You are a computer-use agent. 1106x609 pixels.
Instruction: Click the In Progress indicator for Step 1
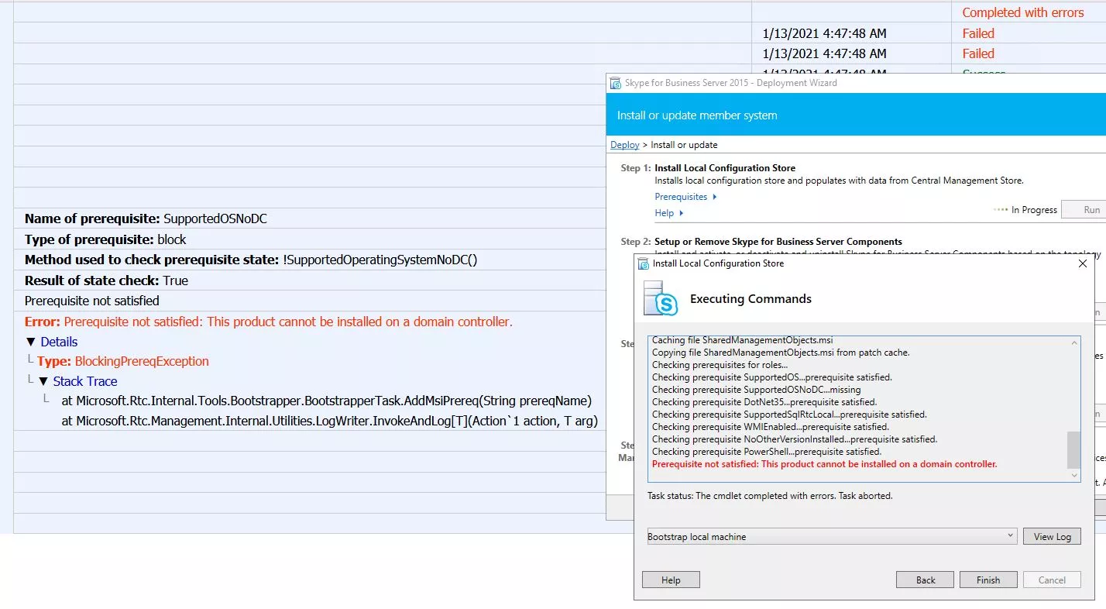[x=1025, y=210]
